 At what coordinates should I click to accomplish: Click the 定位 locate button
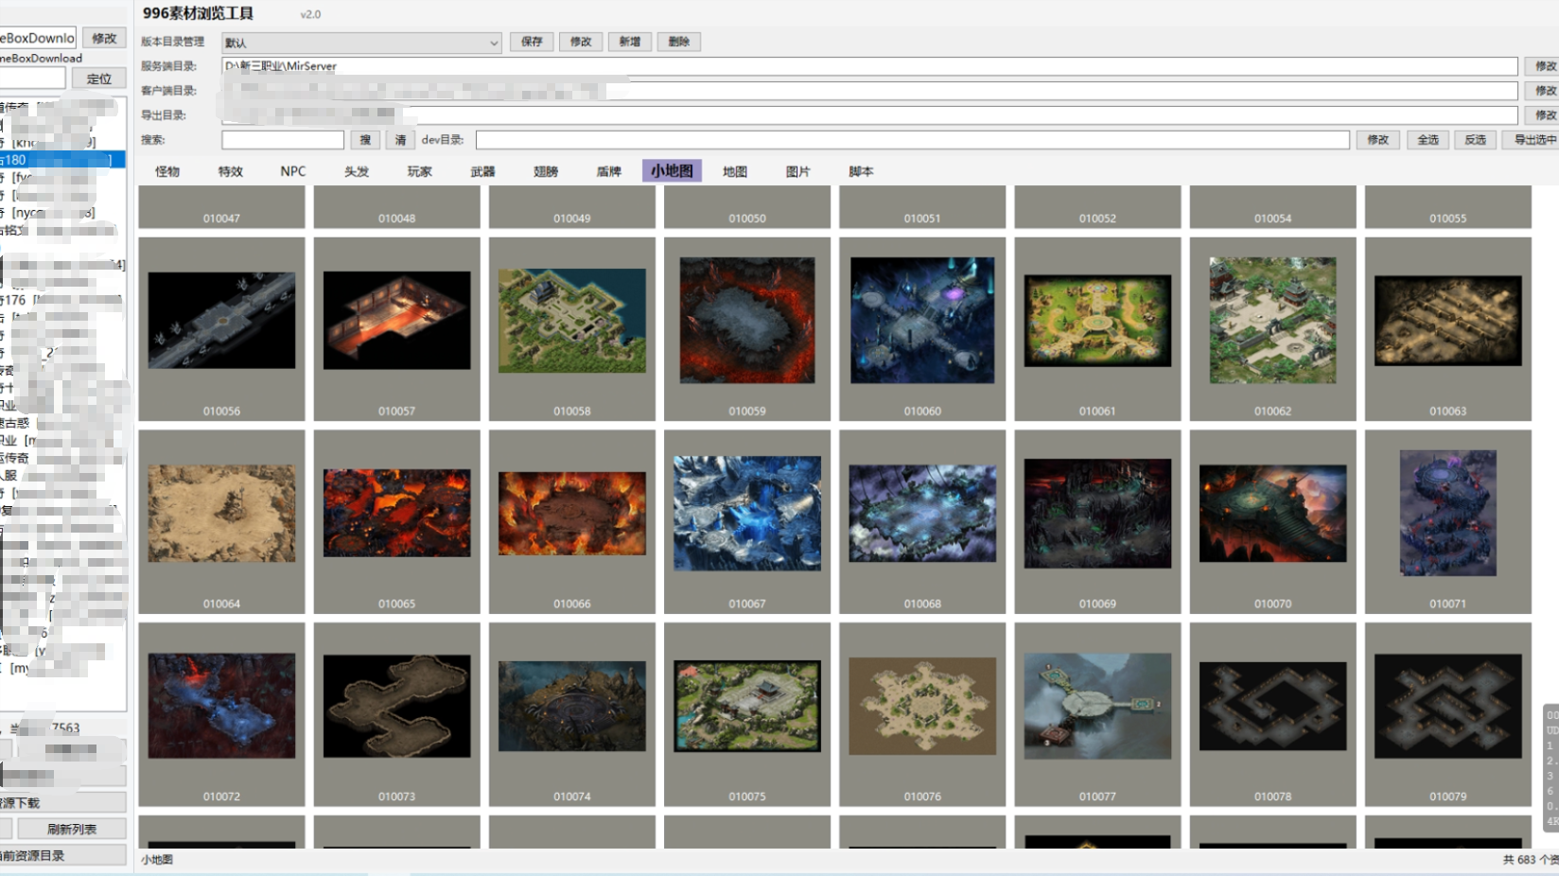pyautogui.click(x=98, y=79)
